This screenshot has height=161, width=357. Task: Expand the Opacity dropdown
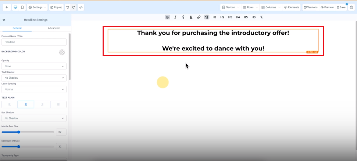[34, 66]
